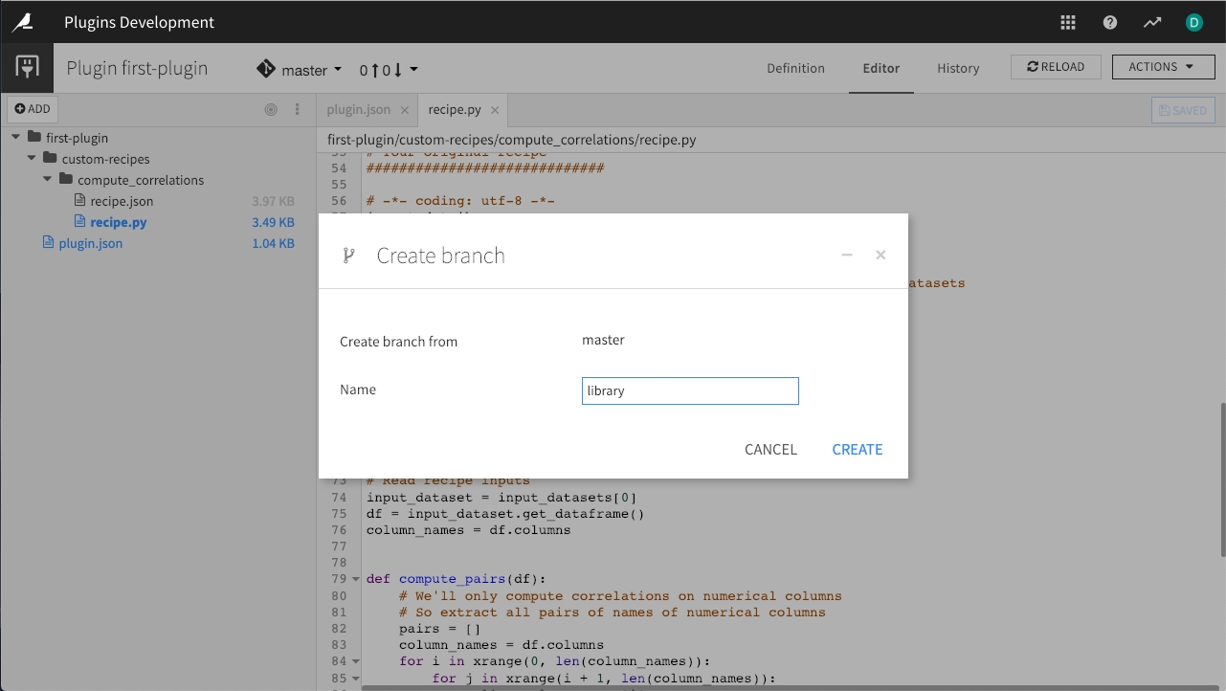Collapse the first-plugin tree node
Image resolution: width=1226 pixels, height=691 pixels.
pos(16,138)
